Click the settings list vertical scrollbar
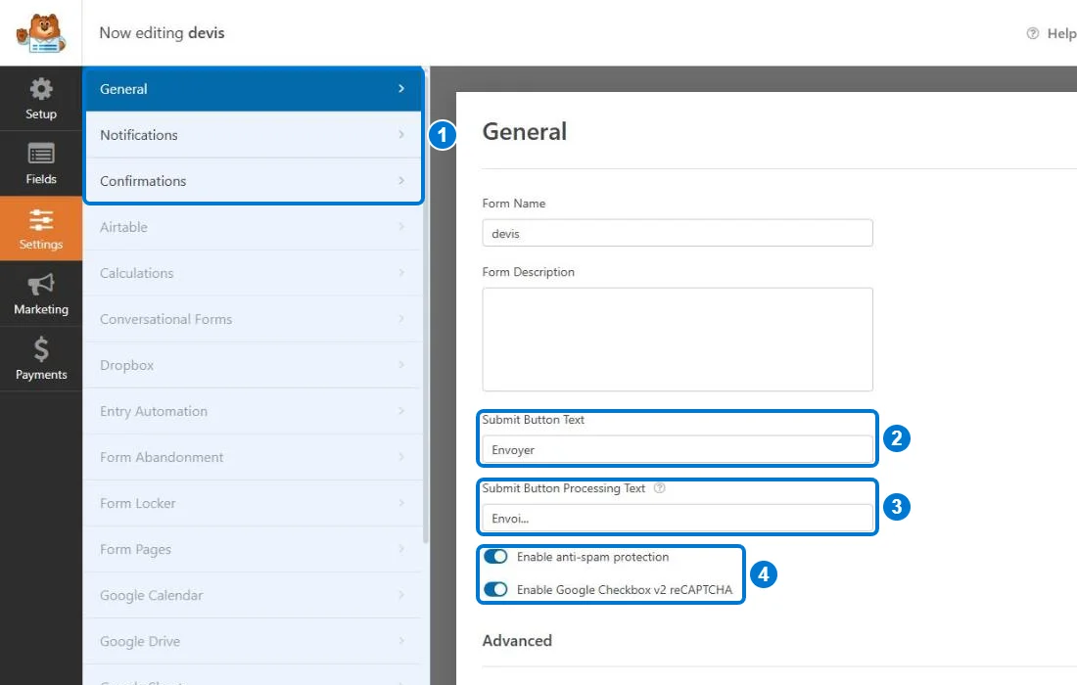 (426, 309)
